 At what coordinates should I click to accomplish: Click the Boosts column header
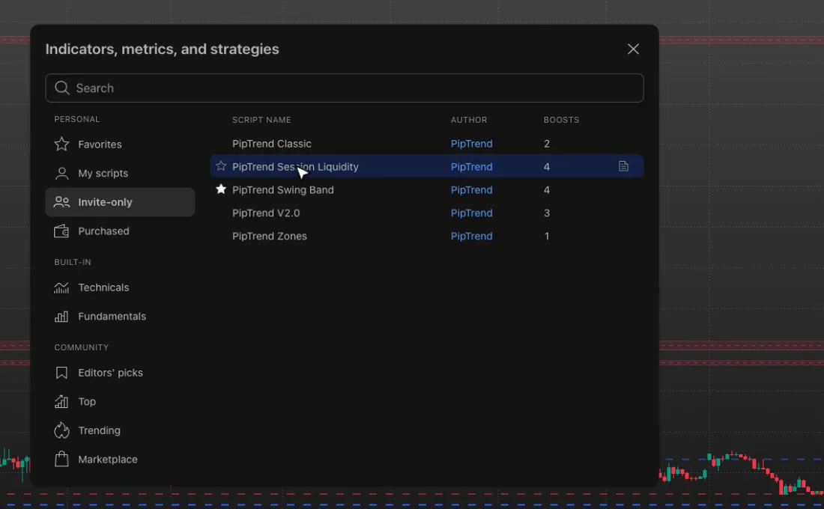[x=561, y=120]
